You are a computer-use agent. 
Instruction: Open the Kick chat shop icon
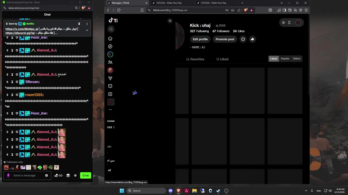pos(68,175)
